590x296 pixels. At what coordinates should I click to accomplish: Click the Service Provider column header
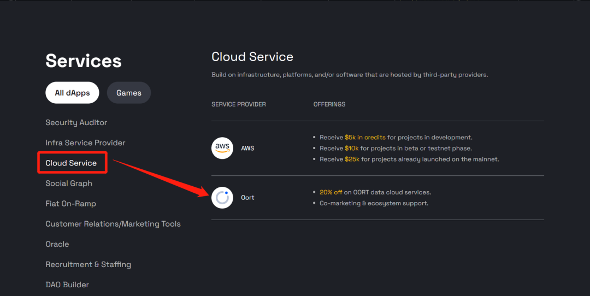(239, 104)
